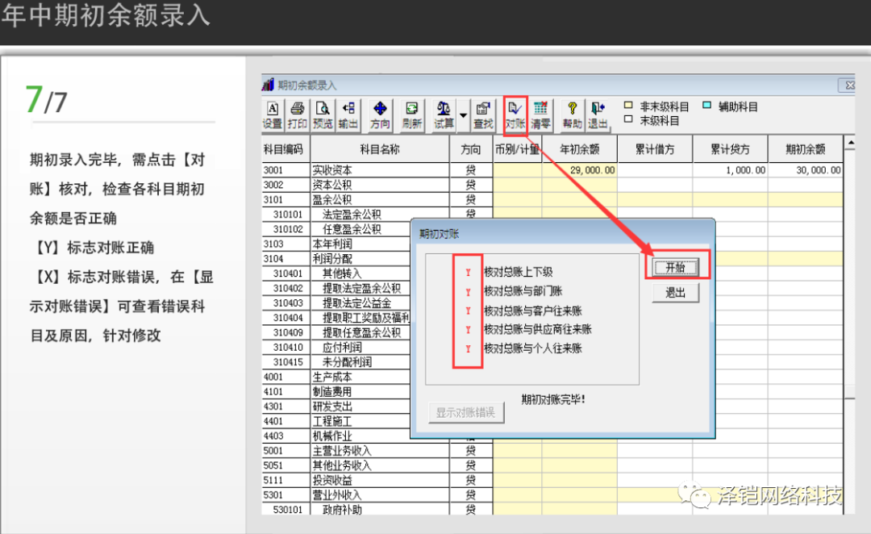Click the 对账 (Reconcile) toolbar icon
The width and height of the screenshot is (871, 534).
point(515,115)
